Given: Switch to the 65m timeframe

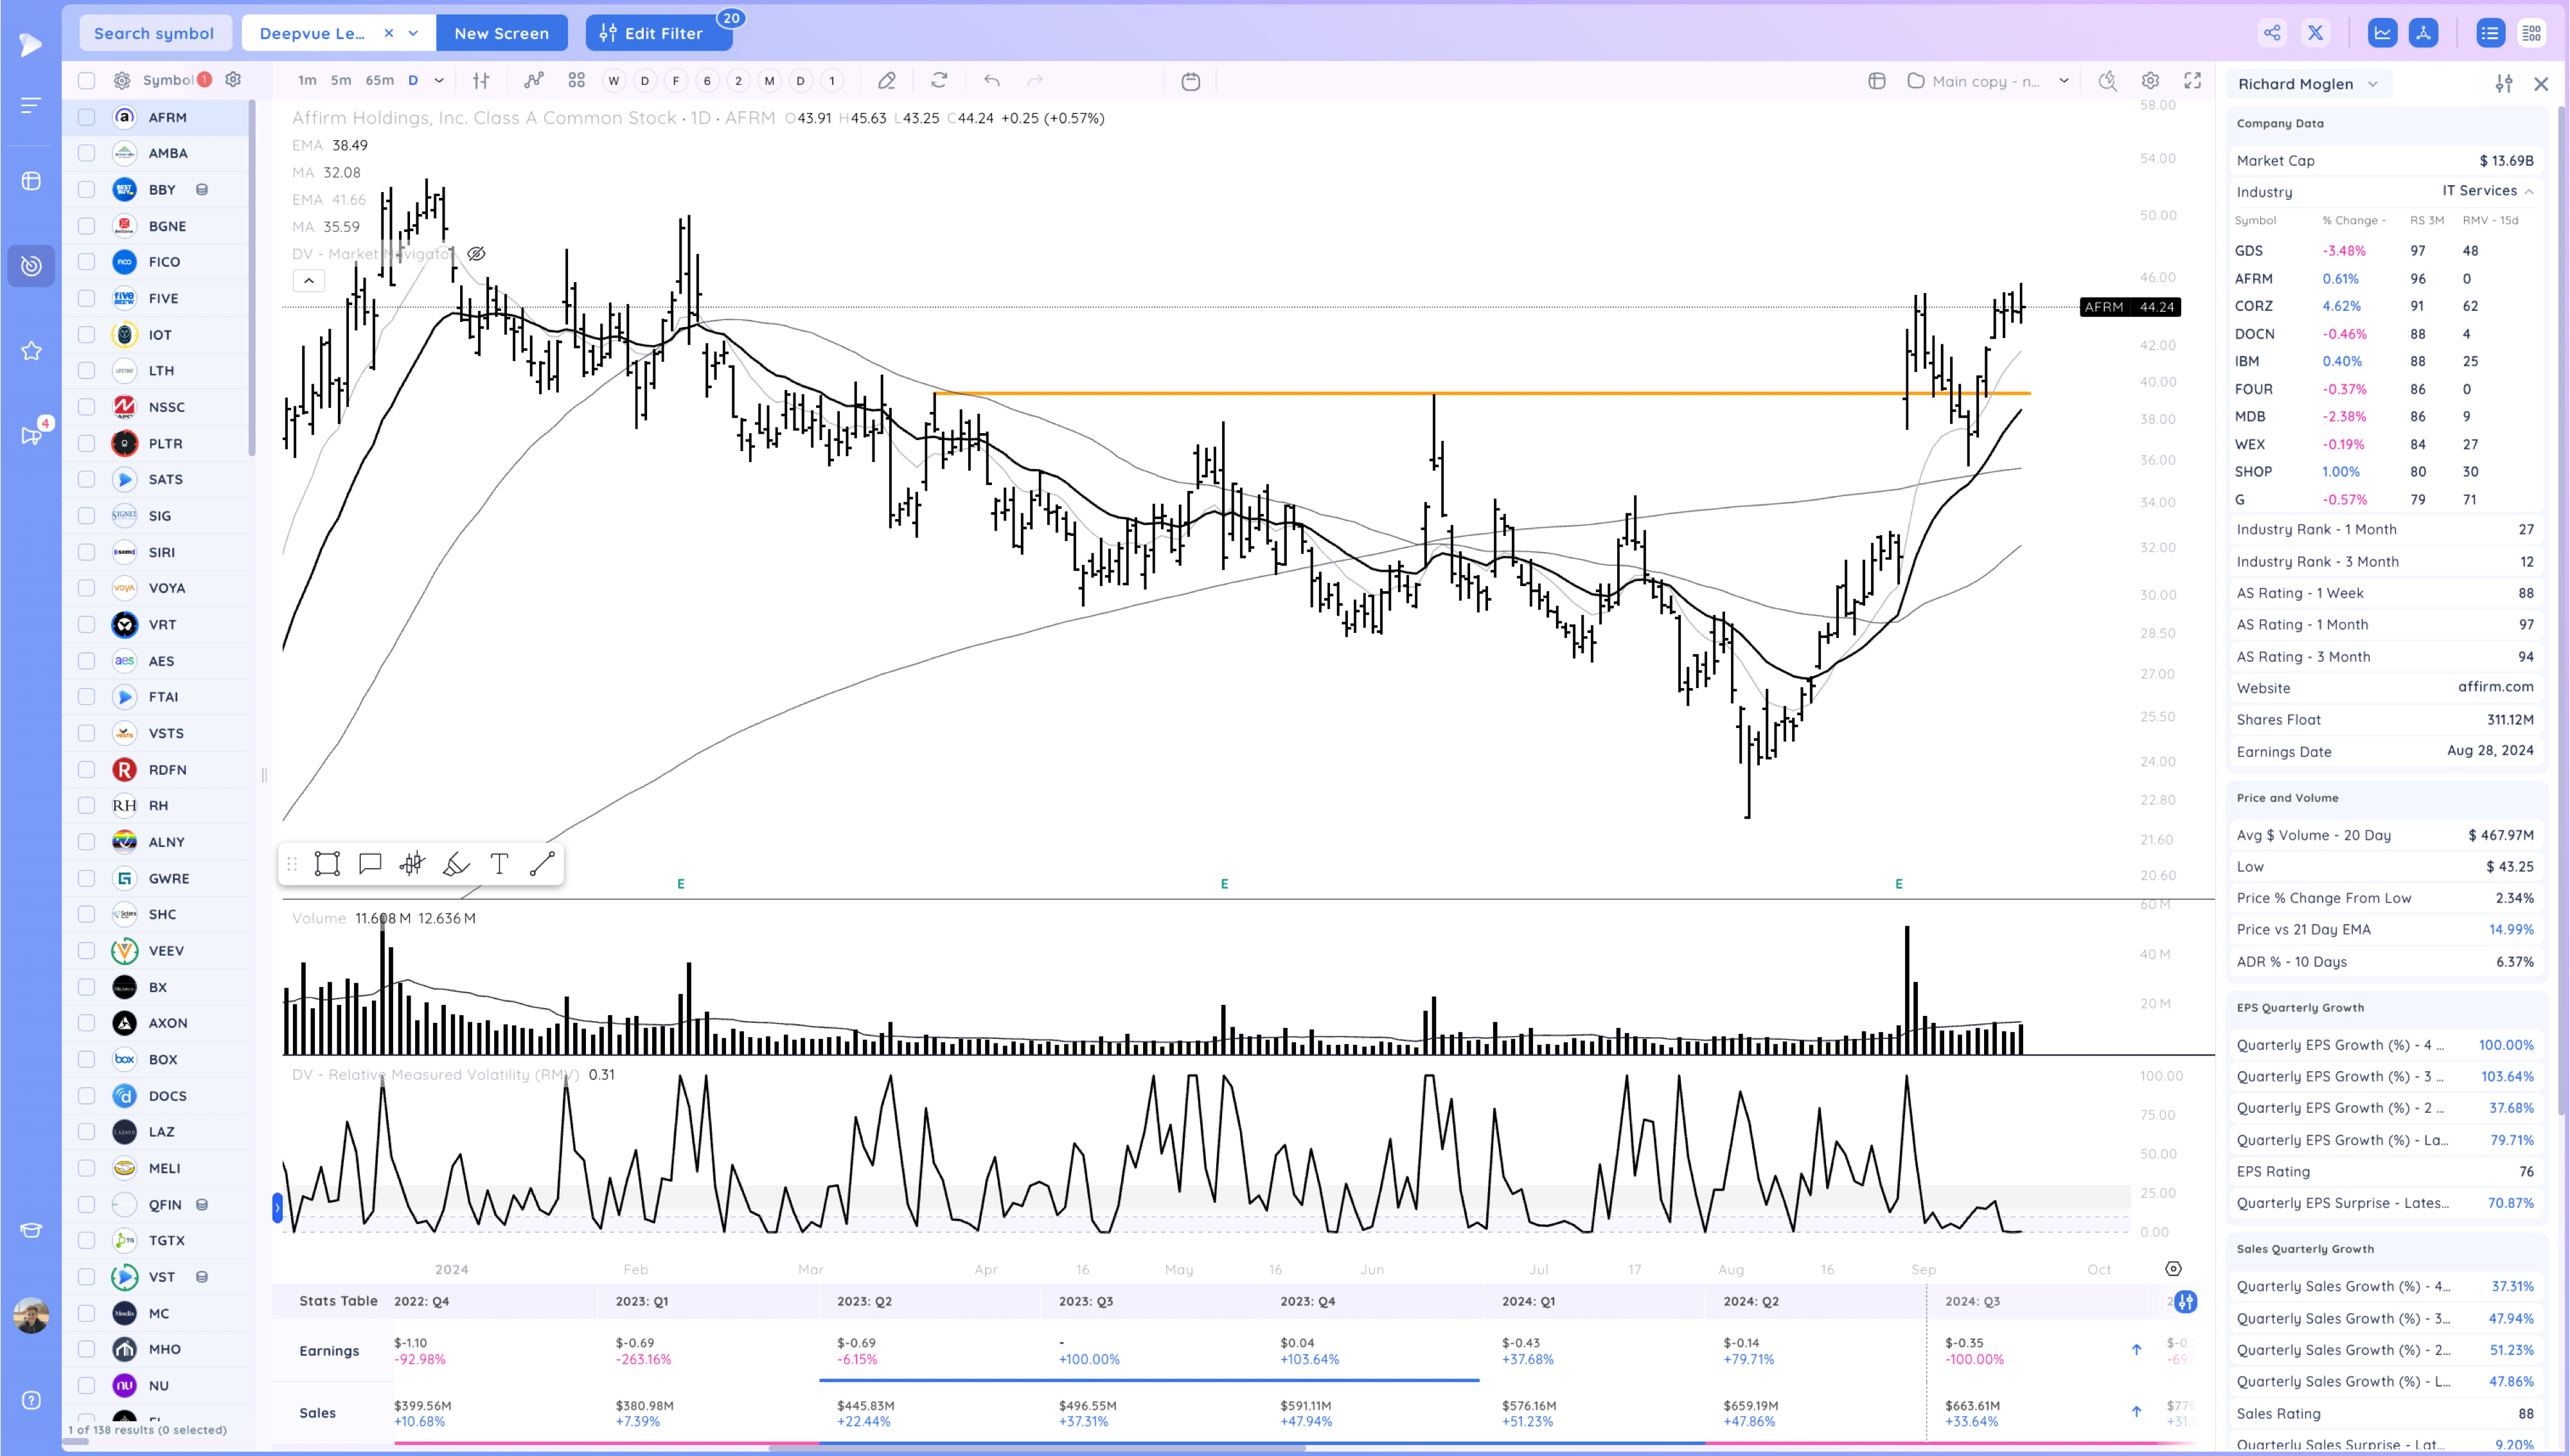Looking at the screenshot, I should pos(379,81).
